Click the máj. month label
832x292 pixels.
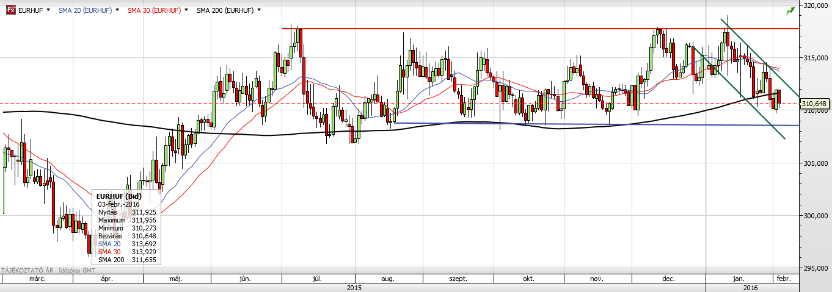[177, 279]
